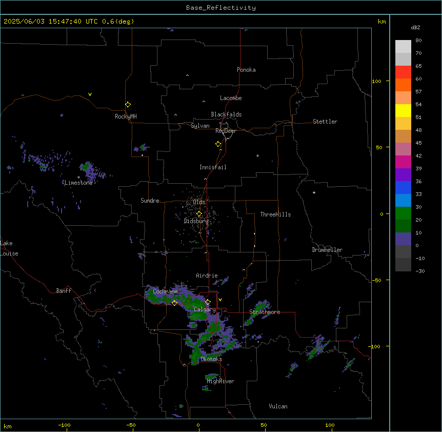Select the brown 48-45 dBZ legend swatch
The image size is (442, 432).
click(403, 136)
